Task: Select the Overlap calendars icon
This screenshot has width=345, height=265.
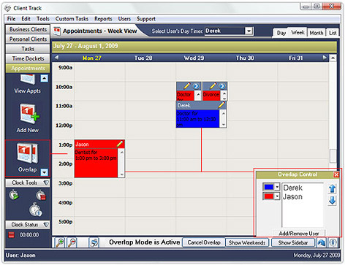Action: tap(28, 153)
